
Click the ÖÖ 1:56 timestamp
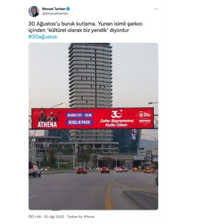[x=35, y=217]
